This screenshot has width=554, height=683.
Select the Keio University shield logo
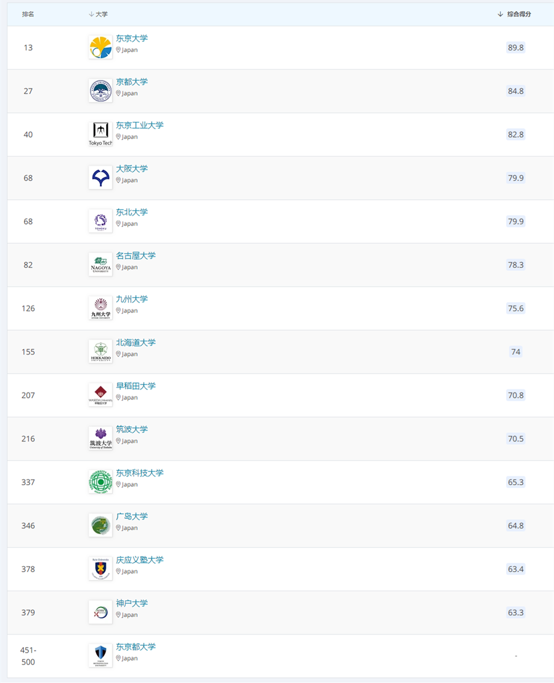100,569
